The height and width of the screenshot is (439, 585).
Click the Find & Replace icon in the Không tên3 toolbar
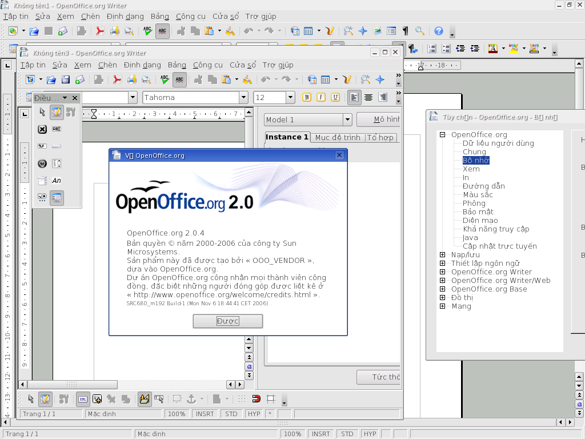(x=365, y=79)
